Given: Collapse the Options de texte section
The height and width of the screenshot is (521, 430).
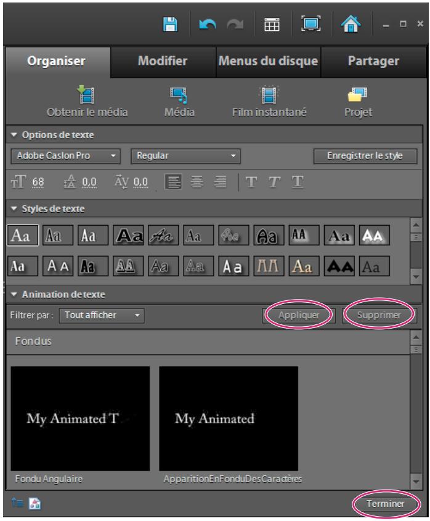Looking at the screenshot, I should pyautogui.click(x=14, y=135).
